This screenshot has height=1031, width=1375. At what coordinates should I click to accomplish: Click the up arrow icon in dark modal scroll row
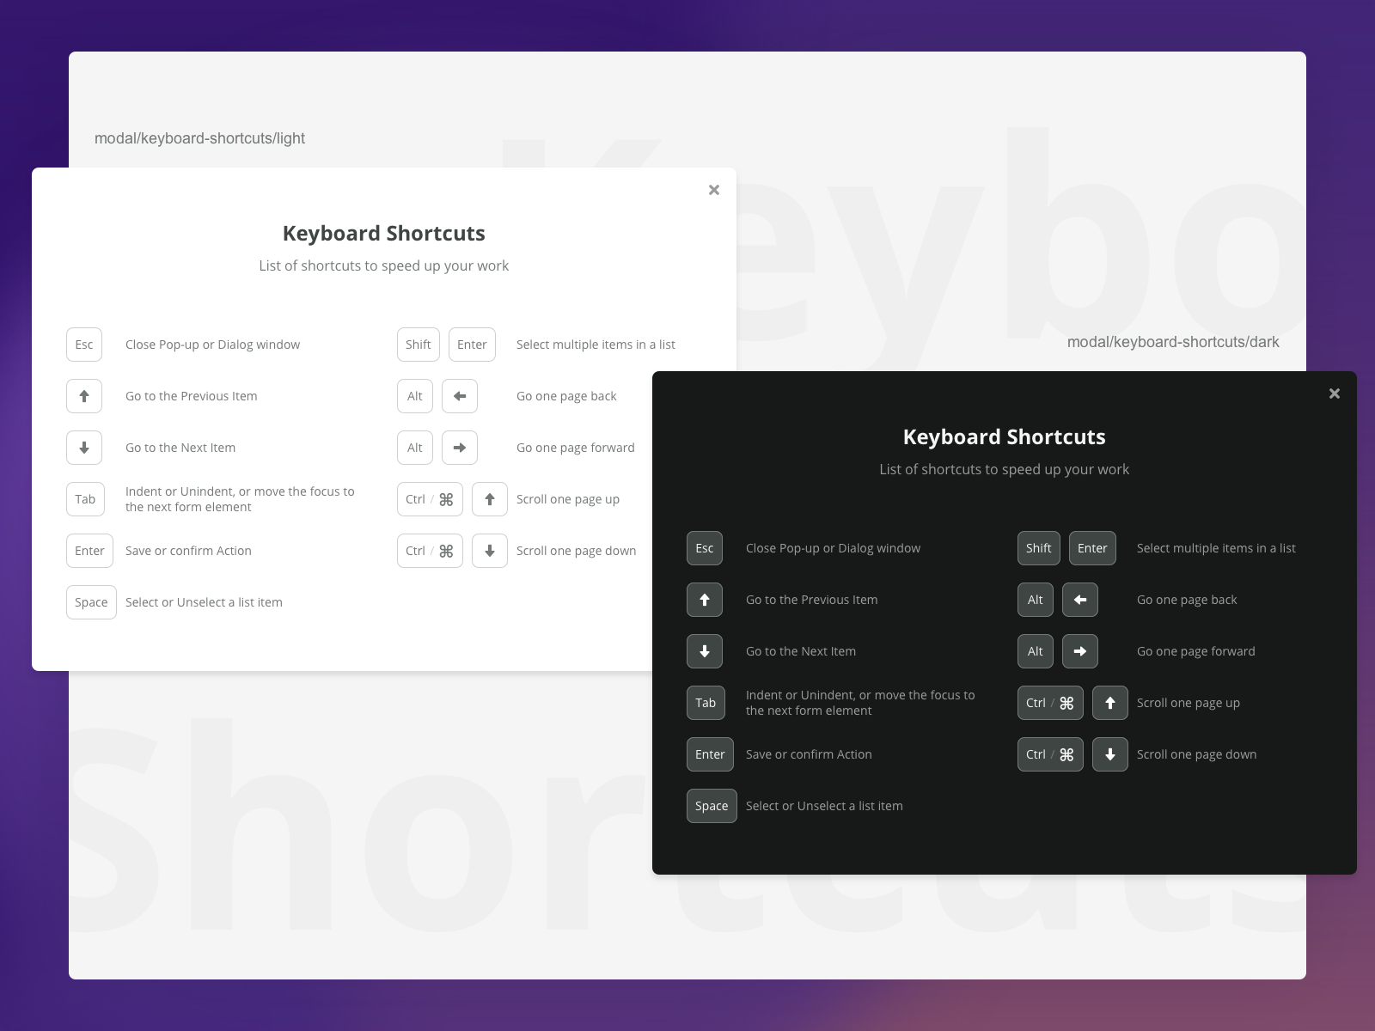click(1109, 703)
